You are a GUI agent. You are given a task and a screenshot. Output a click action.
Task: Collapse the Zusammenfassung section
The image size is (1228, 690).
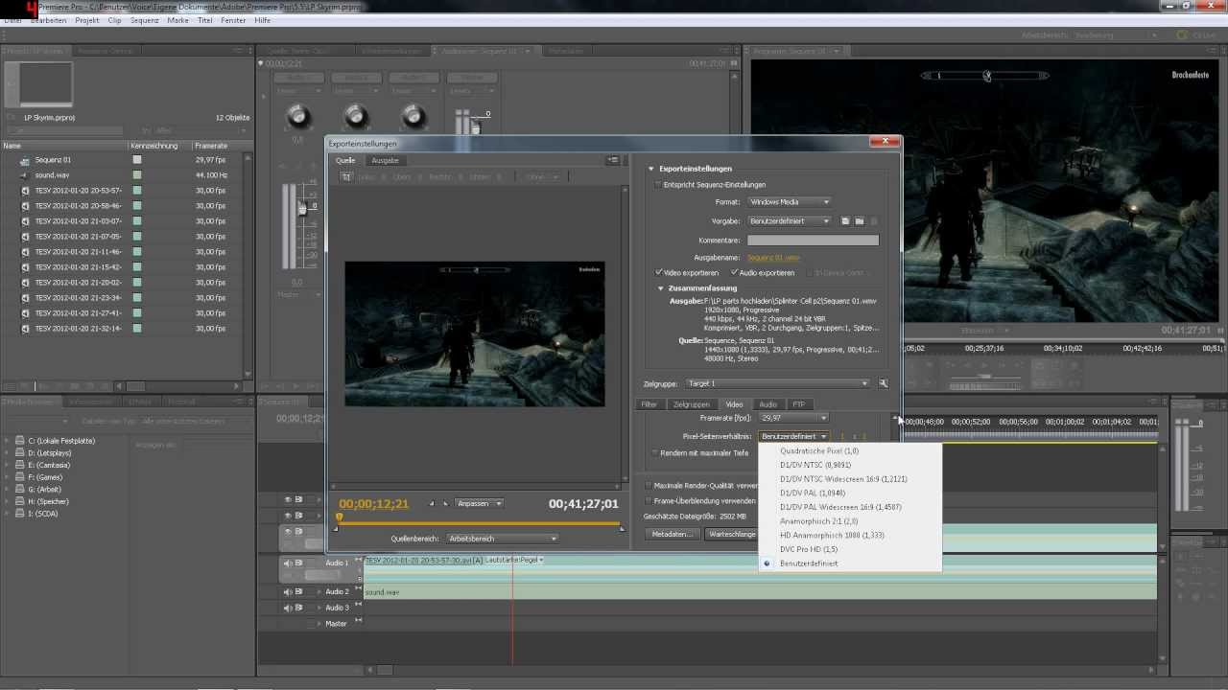[x=661, y=288]
